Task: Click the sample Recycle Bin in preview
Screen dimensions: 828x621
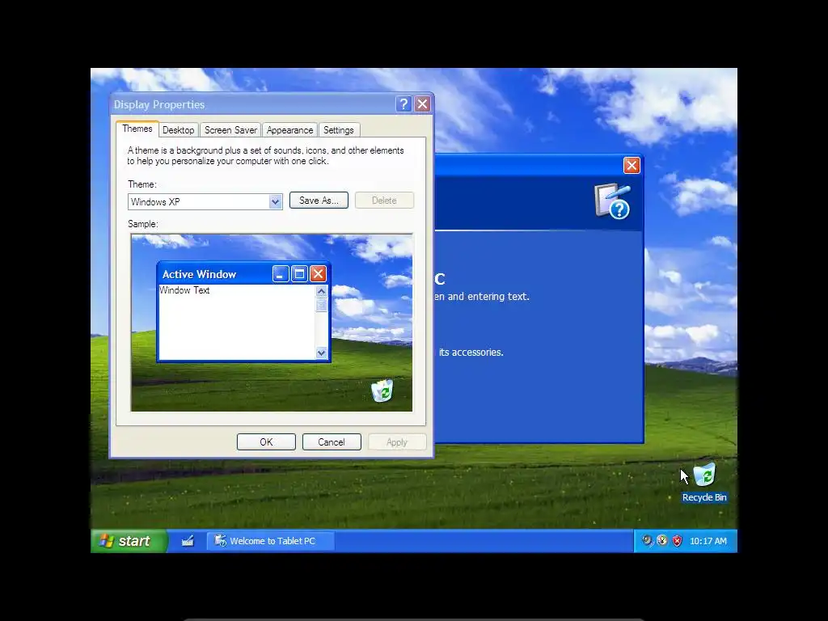Action: click(382, 391)
